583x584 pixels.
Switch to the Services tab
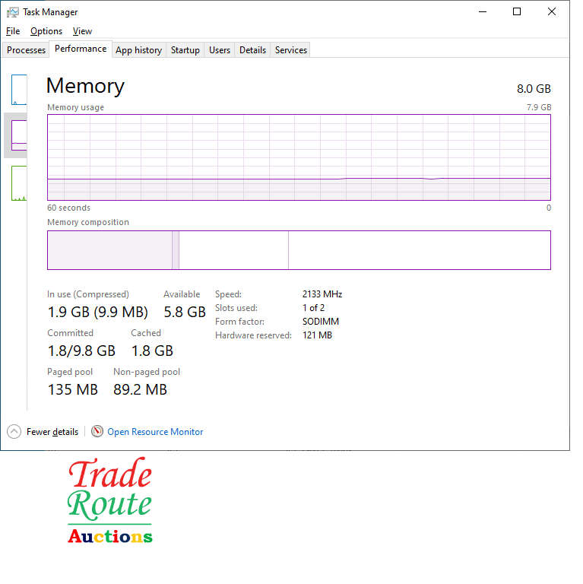pyautogui.click(x=291, y=50)
